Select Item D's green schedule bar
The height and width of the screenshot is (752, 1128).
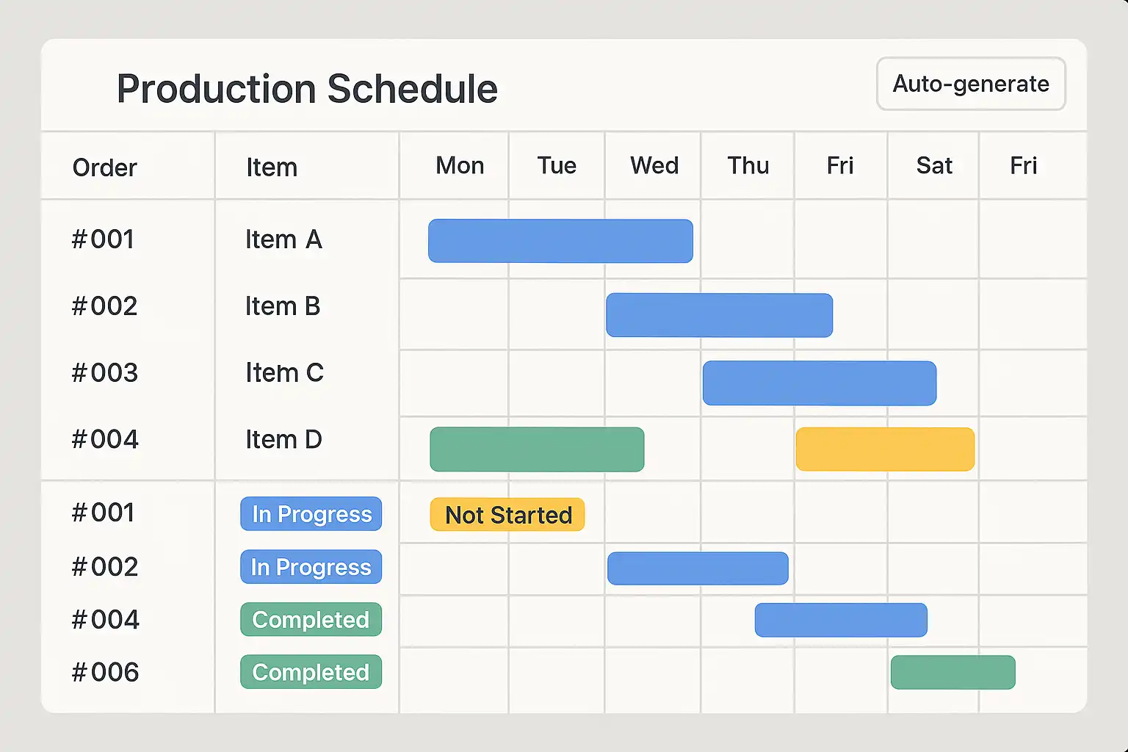tap(537, 449)
